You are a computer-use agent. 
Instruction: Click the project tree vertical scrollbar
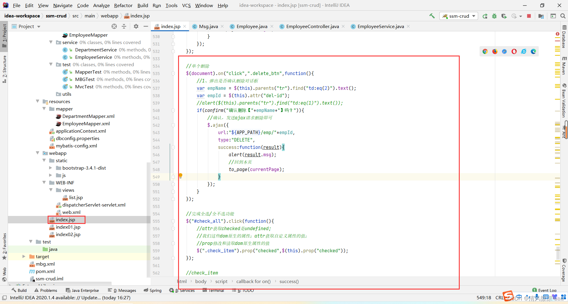[149, 220]
